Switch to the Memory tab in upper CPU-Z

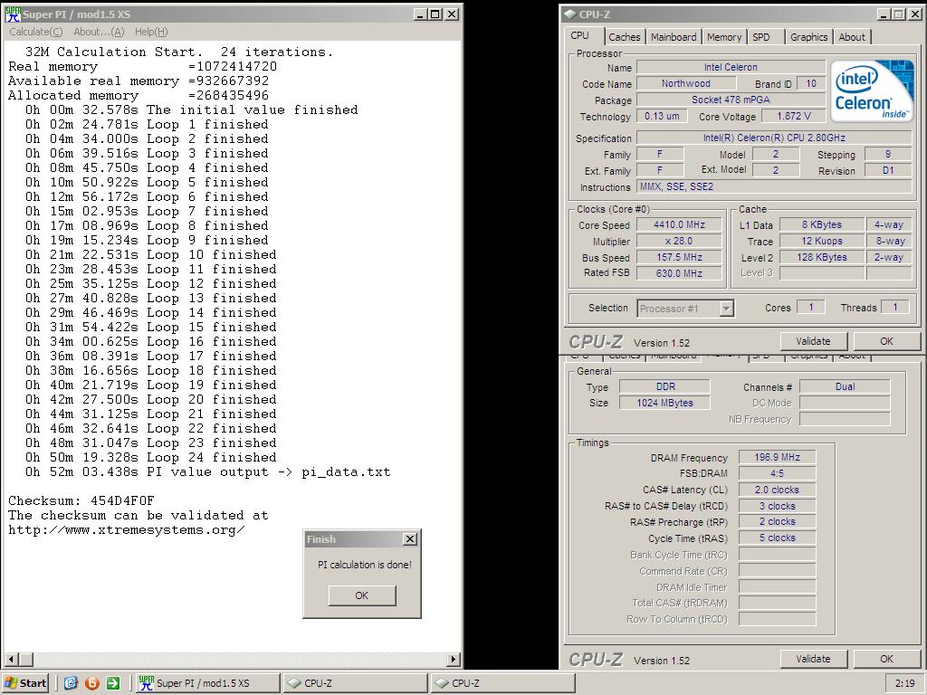(723, 37)
